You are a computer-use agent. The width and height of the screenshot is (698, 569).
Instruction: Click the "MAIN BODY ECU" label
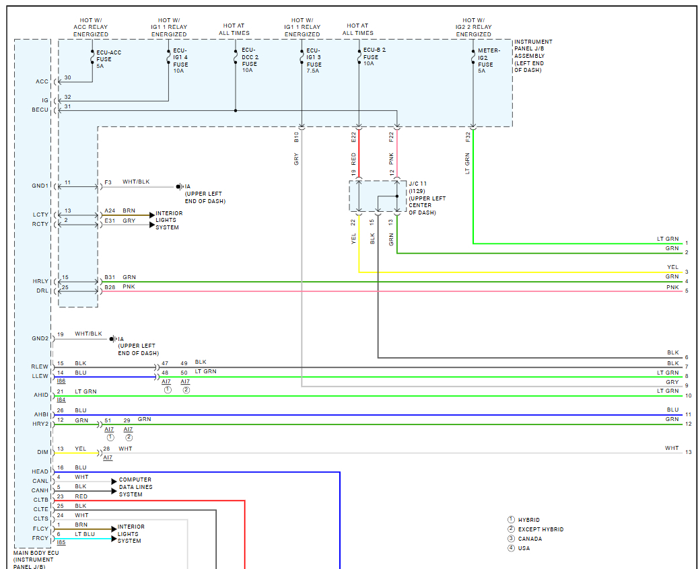(x=36, y=553)
